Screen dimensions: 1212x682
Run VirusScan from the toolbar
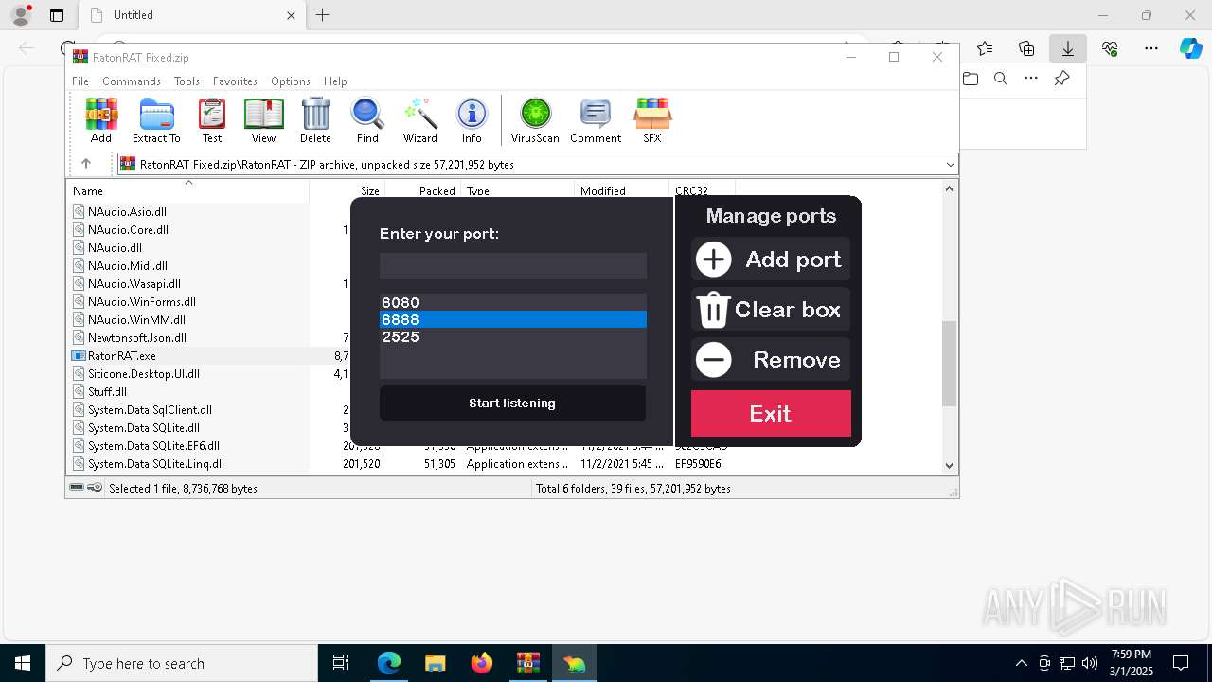click(535, 120)
